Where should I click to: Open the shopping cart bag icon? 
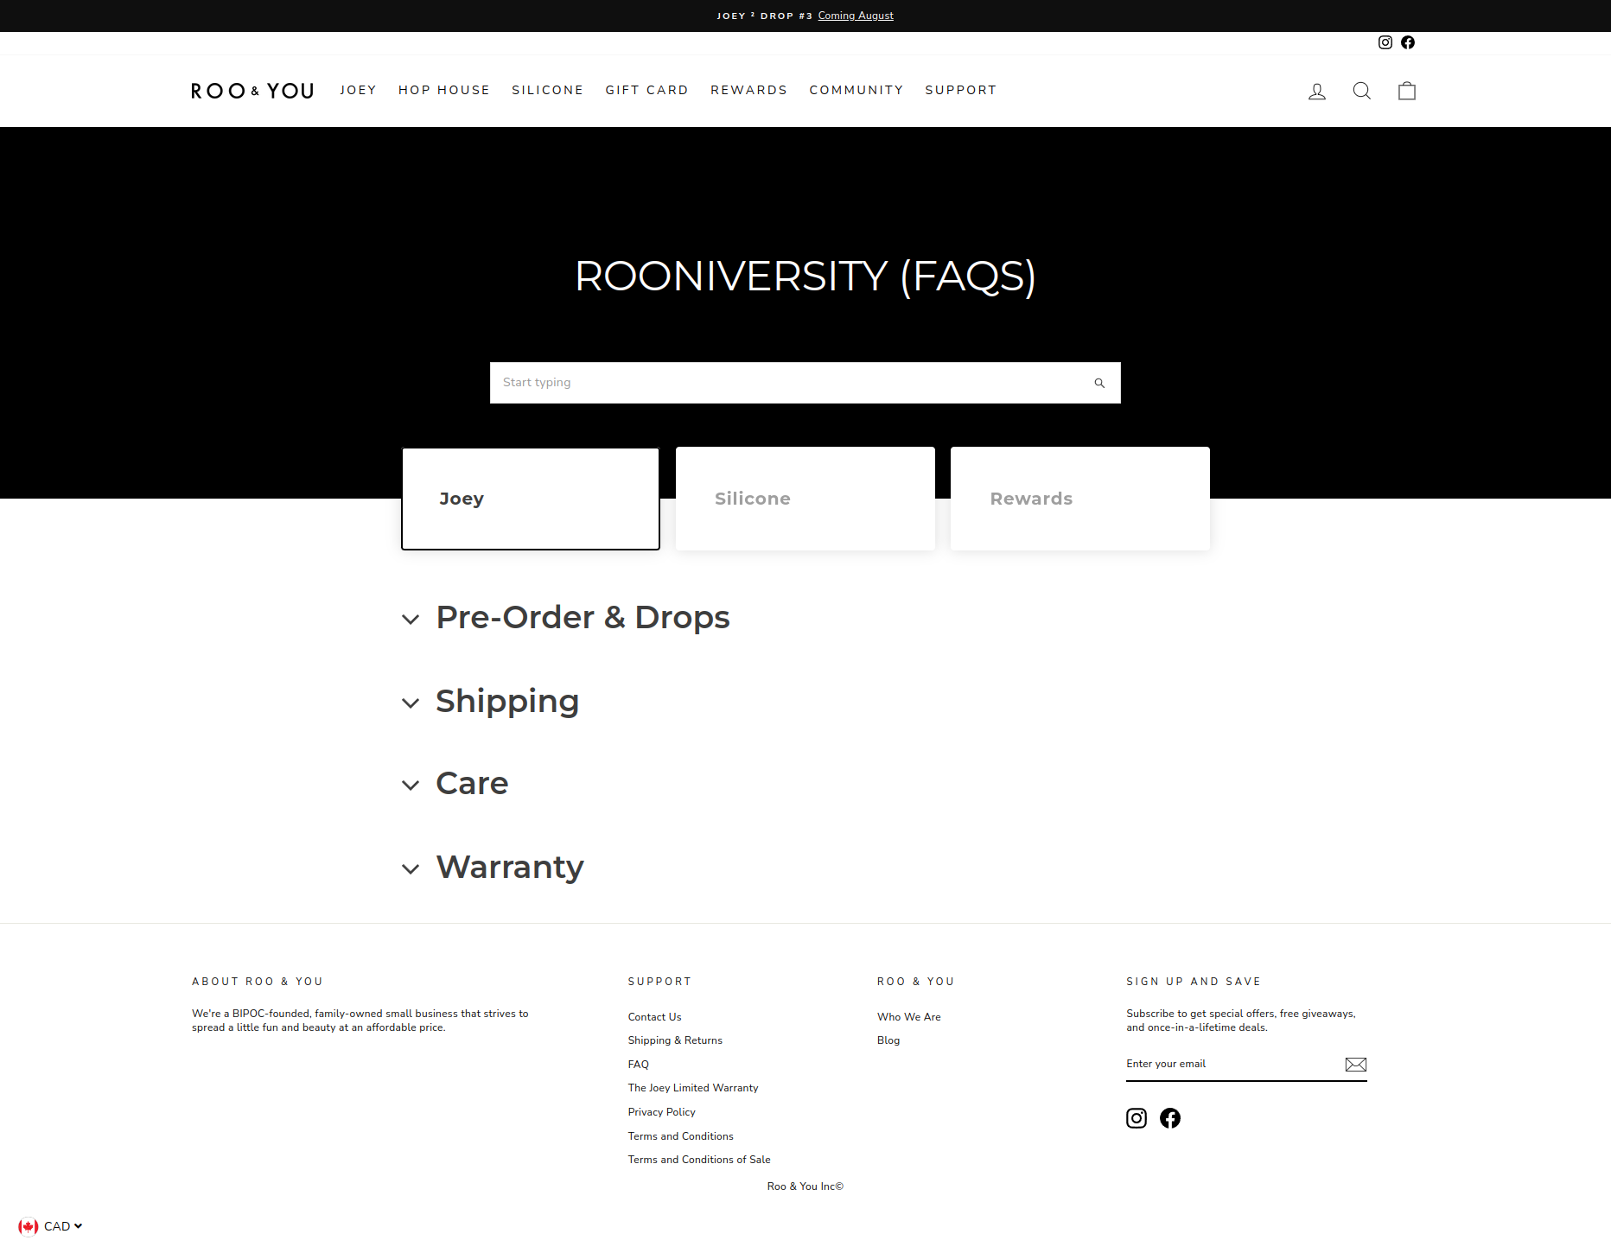pos(1407,91)
